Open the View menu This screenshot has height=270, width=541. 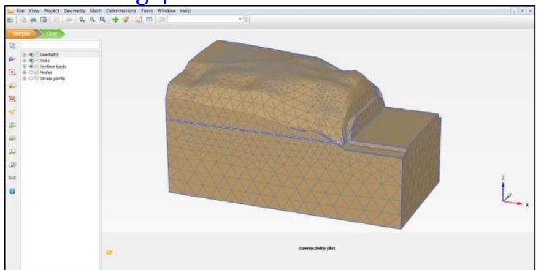(x=34, y=11)
